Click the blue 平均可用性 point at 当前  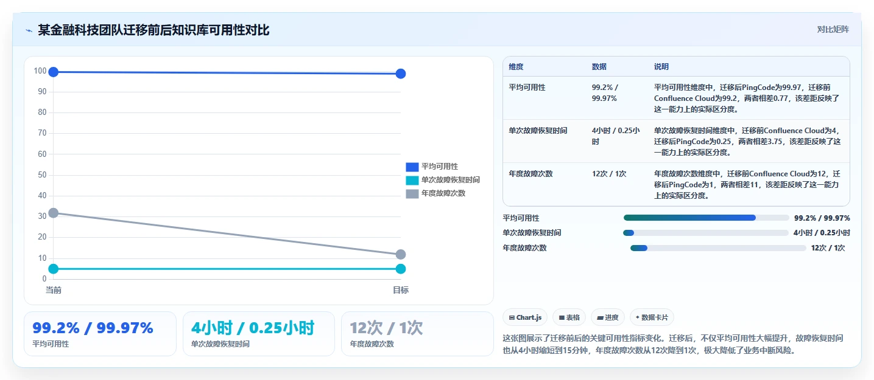[54, 72]
